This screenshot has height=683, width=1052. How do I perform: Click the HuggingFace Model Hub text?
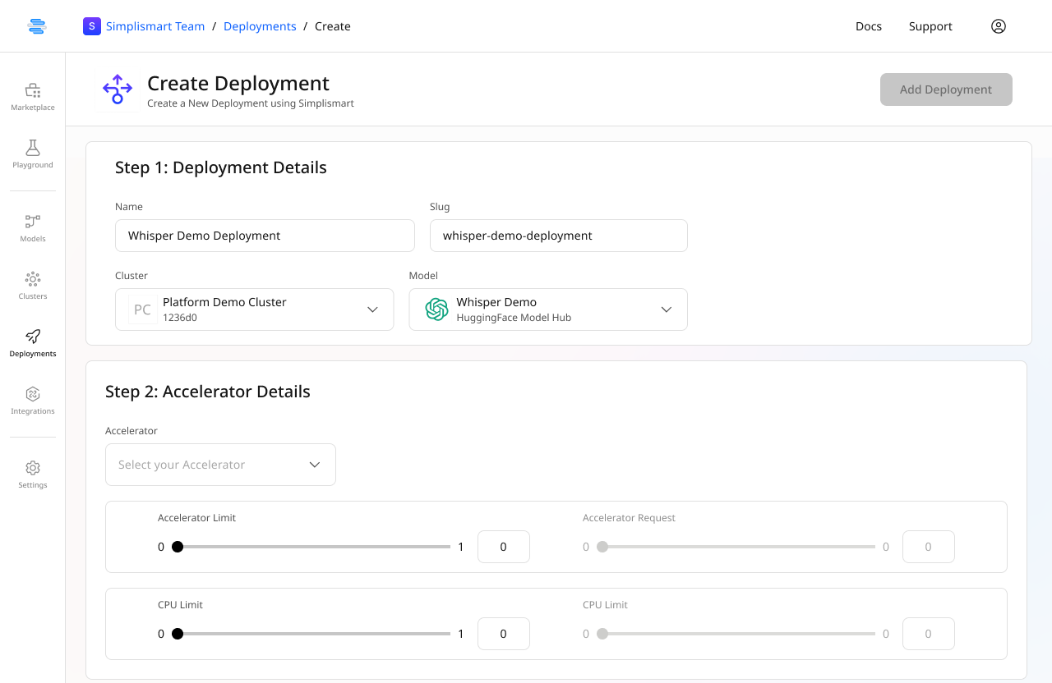click(x=514, y=318)
